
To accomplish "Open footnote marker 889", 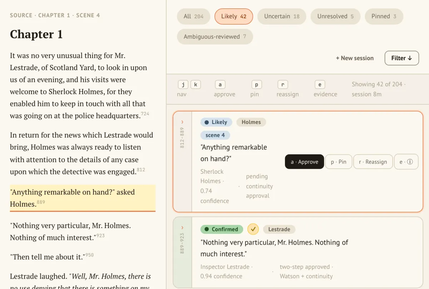I will tap(41, 202).
